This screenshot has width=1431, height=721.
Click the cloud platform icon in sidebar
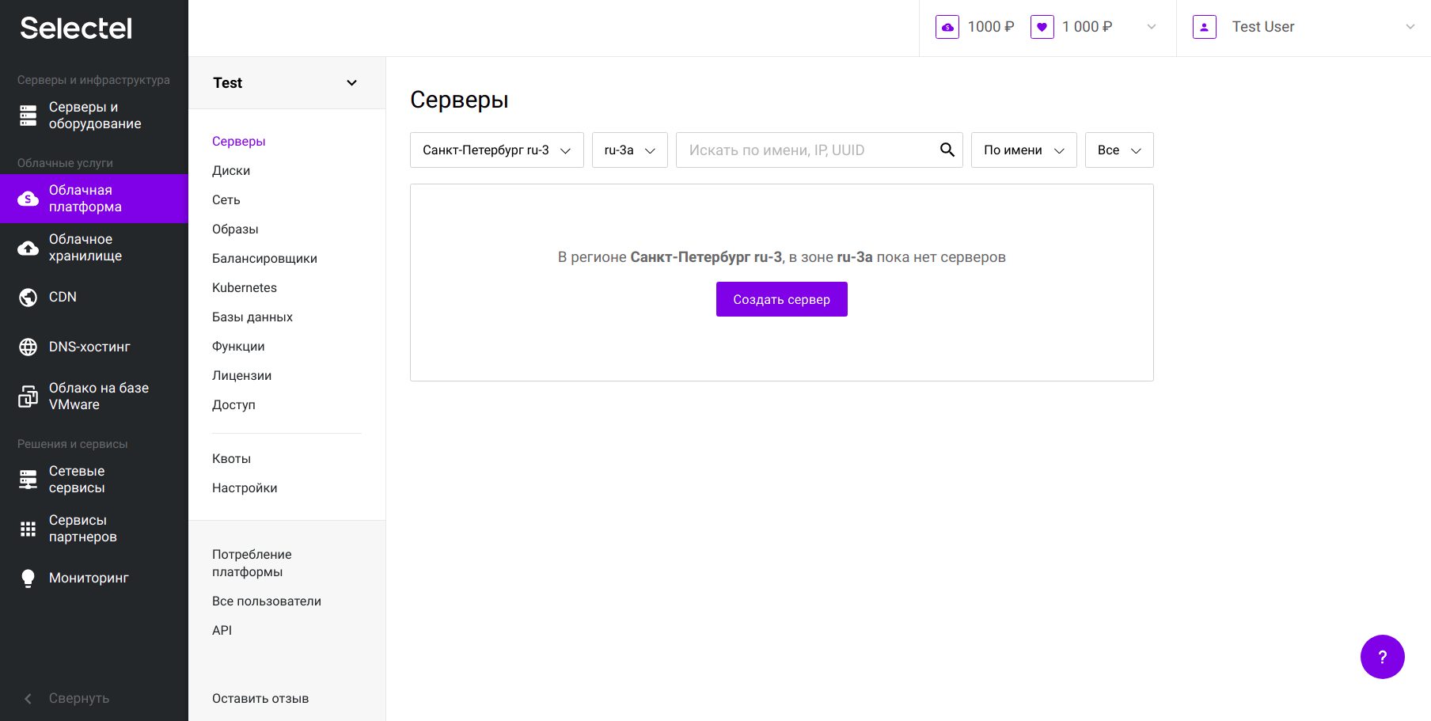[28, 199]
